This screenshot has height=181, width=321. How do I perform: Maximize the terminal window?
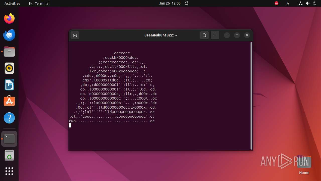coord(237,35)
